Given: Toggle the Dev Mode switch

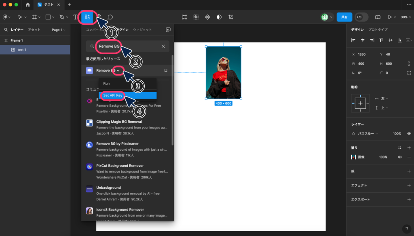Looking at the screenshot, I should point(361,17).
